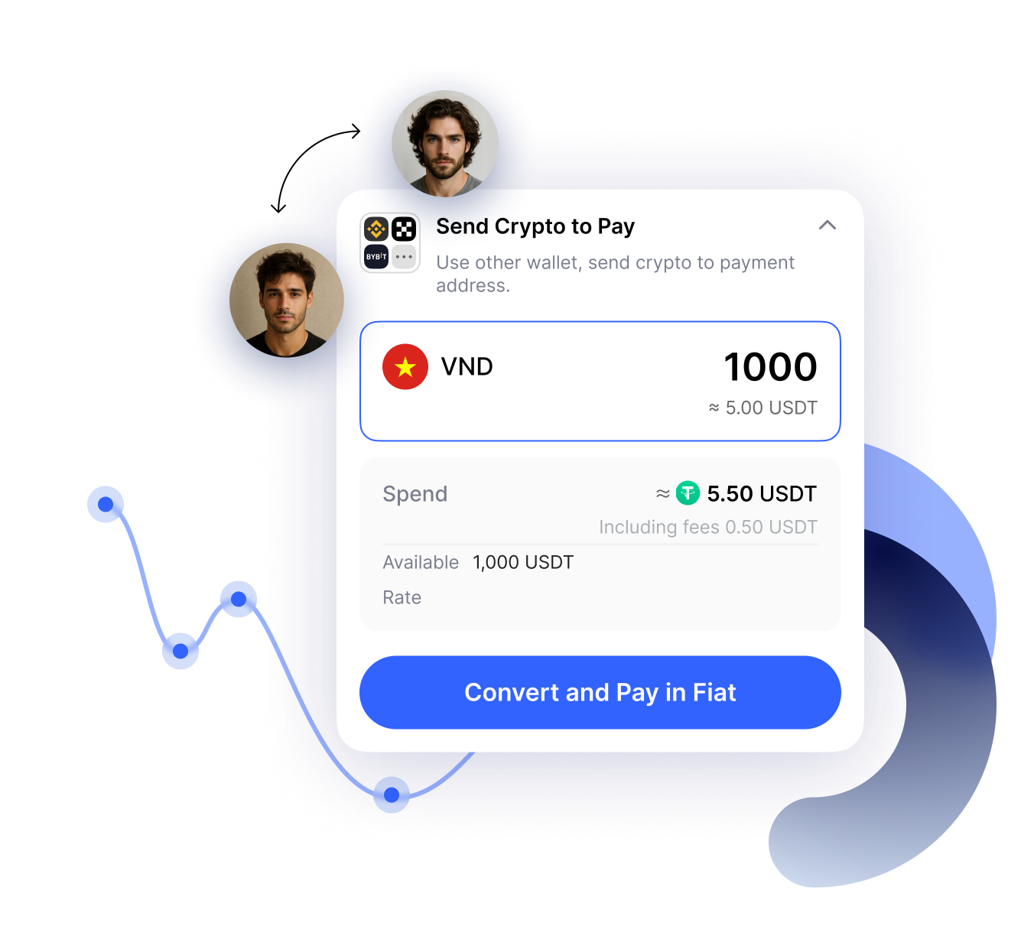This screenshot has height=933, width=1034.
Task: Click the first point on the line chart
Action: click(x=106, y=504)
